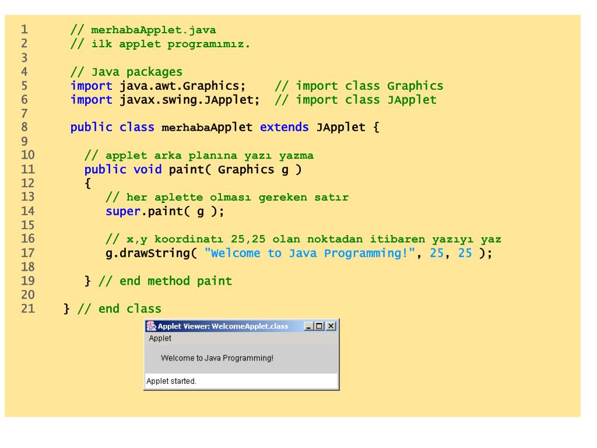Click the string literal "Welcome to Java Programming!" in code

click(x=310, y=253)
